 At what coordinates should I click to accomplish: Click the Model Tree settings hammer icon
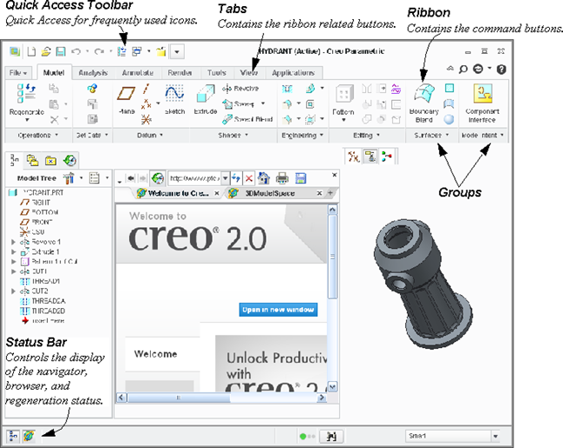(x=69, y=178)
